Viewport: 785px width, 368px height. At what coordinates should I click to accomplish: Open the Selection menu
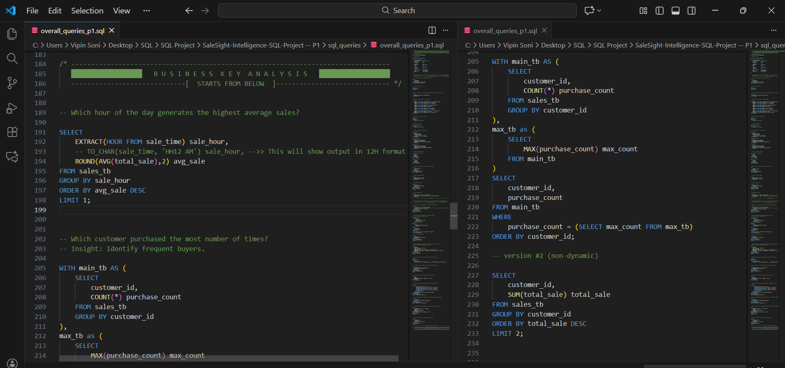tap(87, 11)
